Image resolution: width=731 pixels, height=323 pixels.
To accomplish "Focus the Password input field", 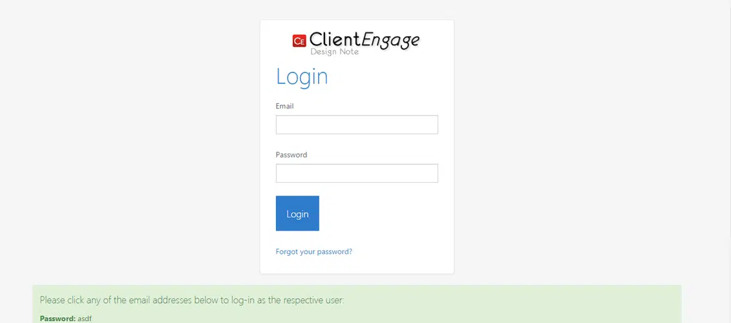I will click(x=357, y=173).
